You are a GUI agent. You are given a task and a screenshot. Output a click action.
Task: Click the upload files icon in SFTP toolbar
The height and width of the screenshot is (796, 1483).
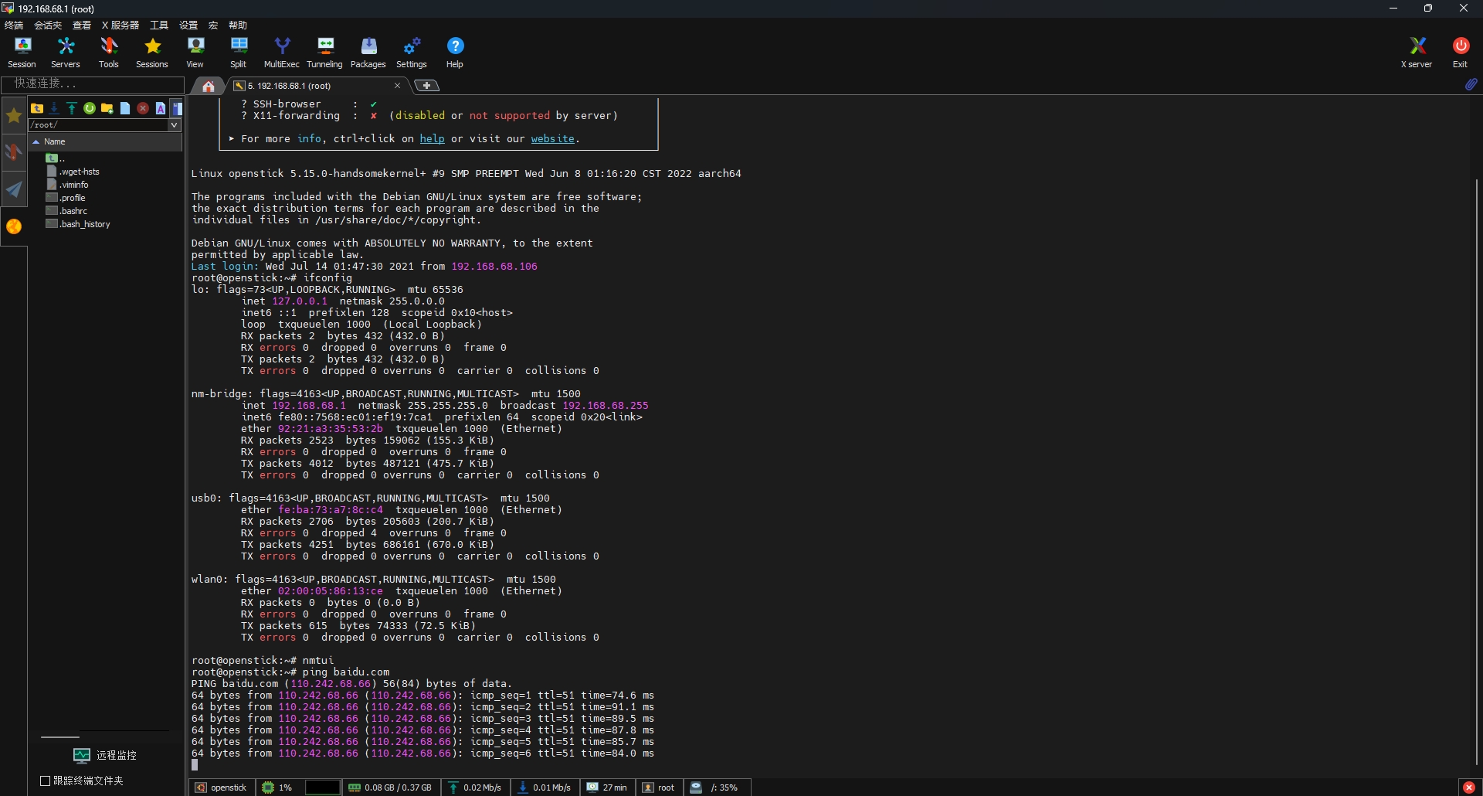tap(72, 108)
